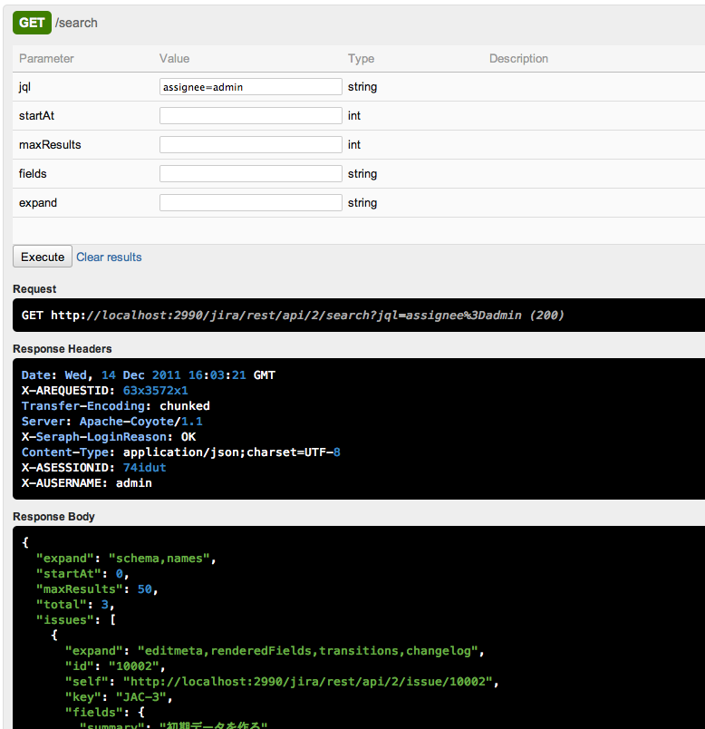Click the Value column header
This screenshot has height=729, width=705.
[174, 59]
